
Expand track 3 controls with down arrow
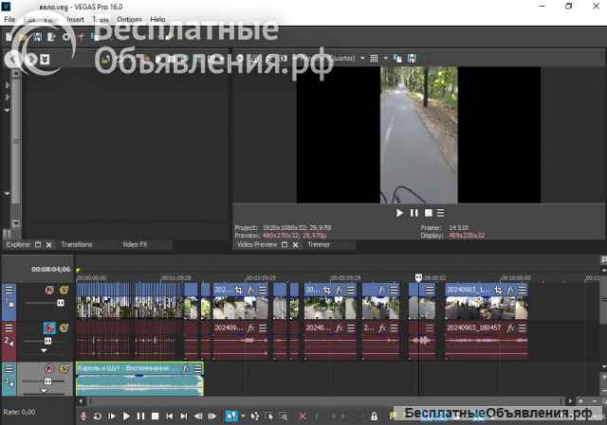point(44,391)
